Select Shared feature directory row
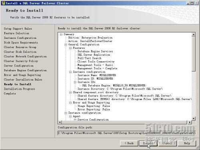The image size is (200, 150). point(124,96)
